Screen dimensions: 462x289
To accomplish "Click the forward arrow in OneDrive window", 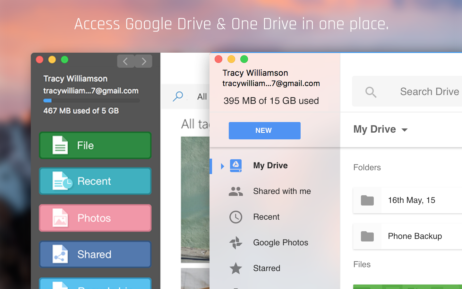I will tap(143, 61).
